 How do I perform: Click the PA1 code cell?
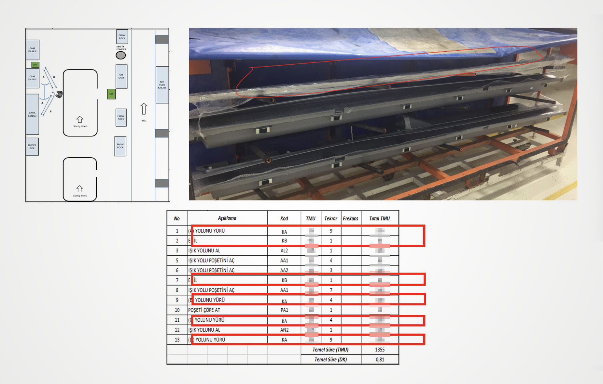point(284,310)
